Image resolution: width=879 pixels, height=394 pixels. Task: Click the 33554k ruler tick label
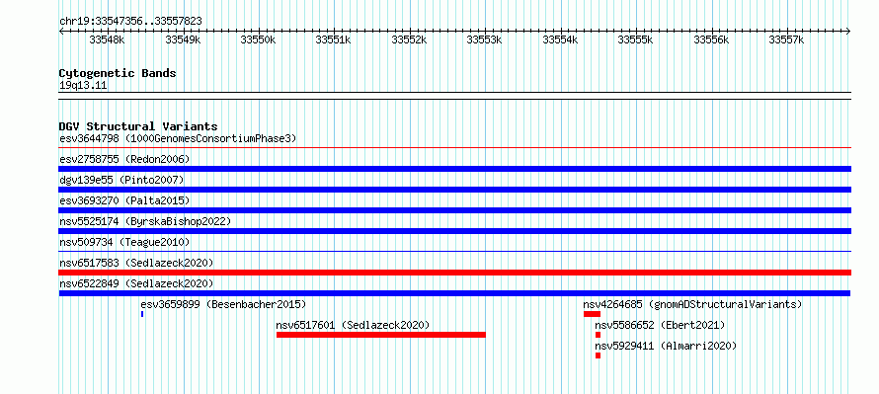pyautogui.click(x=560, y=40)
